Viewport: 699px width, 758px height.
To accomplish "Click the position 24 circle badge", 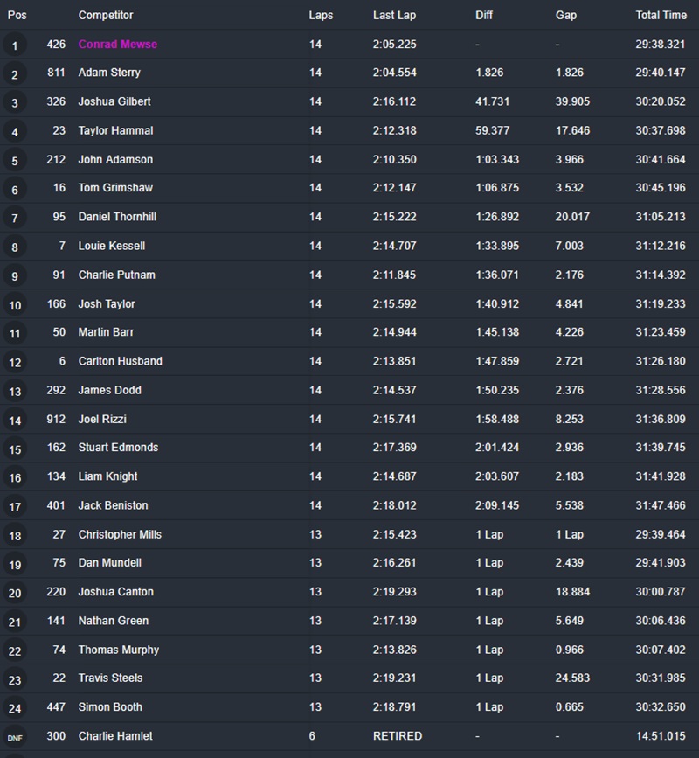I will click(15, 708).
